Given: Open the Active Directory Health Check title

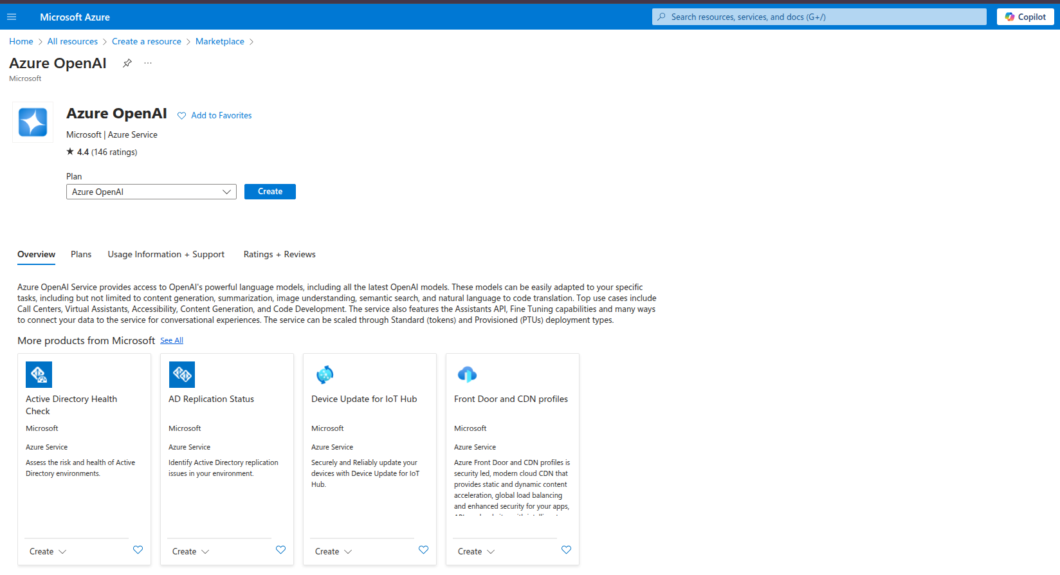Looking at the screenshot, I should [x=71, y=405].
